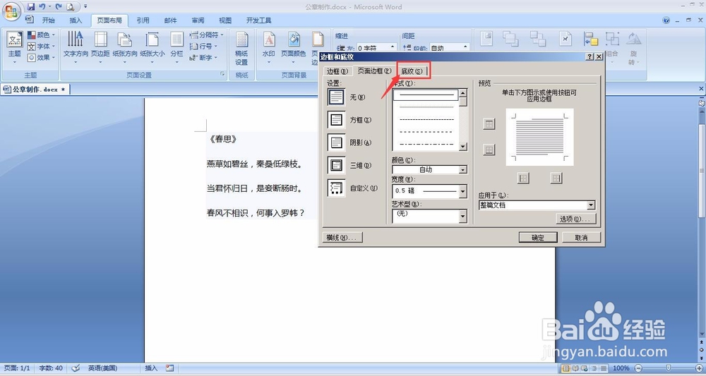Image resolution: width=706 pixels, height=376 pixels.
Task: Click style list scroll up arrow
Action: [463, 93]
